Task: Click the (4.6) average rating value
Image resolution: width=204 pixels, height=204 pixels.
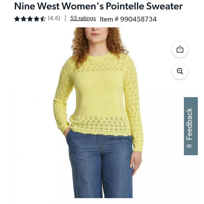Action: tap(54, 18)
